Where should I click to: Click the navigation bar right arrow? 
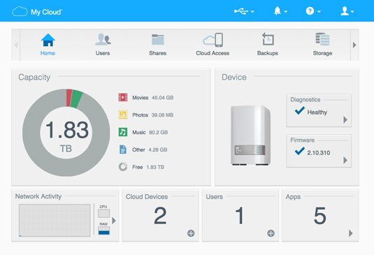coord(354,45)
